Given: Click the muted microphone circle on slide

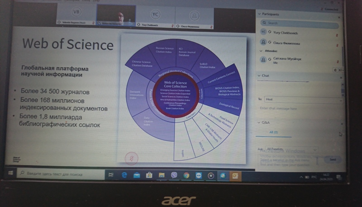Looking at the screenshot, I should click(x=131, y=158).
